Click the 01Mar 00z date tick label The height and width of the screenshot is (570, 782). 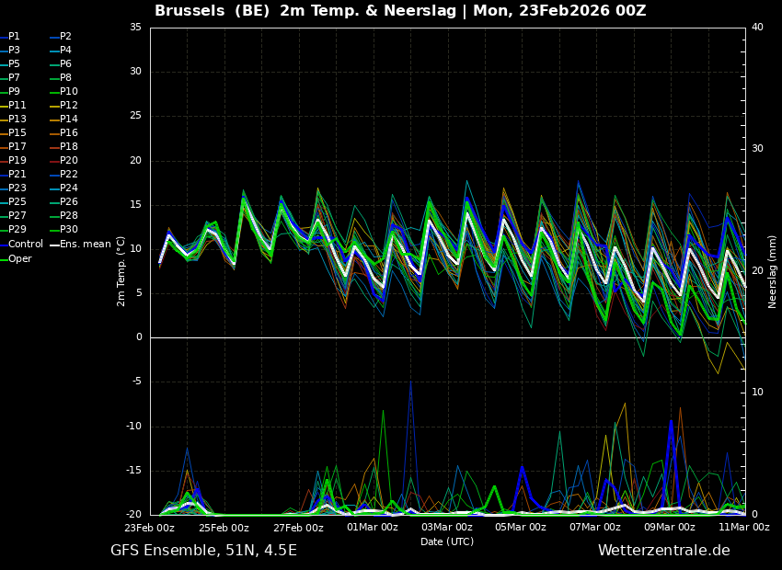click(x=373, y=528)
